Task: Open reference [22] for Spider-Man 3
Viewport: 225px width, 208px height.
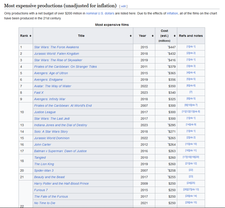Action: (x=191, y=170)
